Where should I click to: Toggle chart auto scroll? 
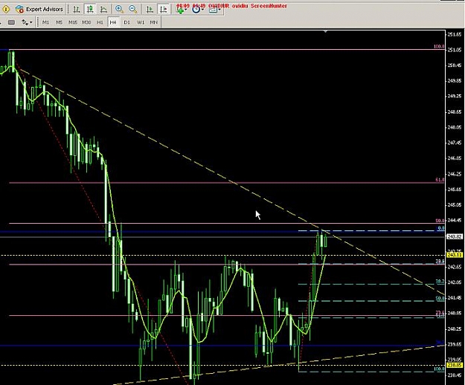pos(150,9)
